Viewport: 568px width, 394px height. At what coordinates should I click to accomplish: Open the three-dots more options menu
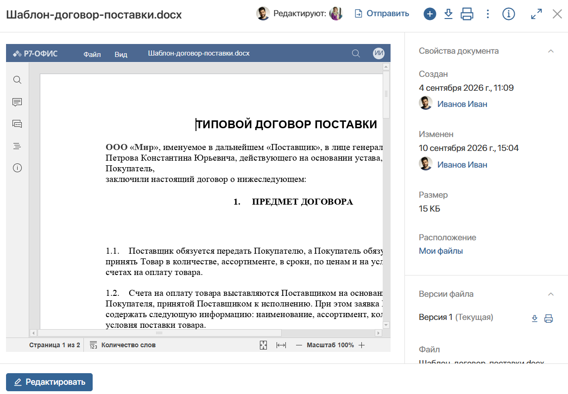487,14
